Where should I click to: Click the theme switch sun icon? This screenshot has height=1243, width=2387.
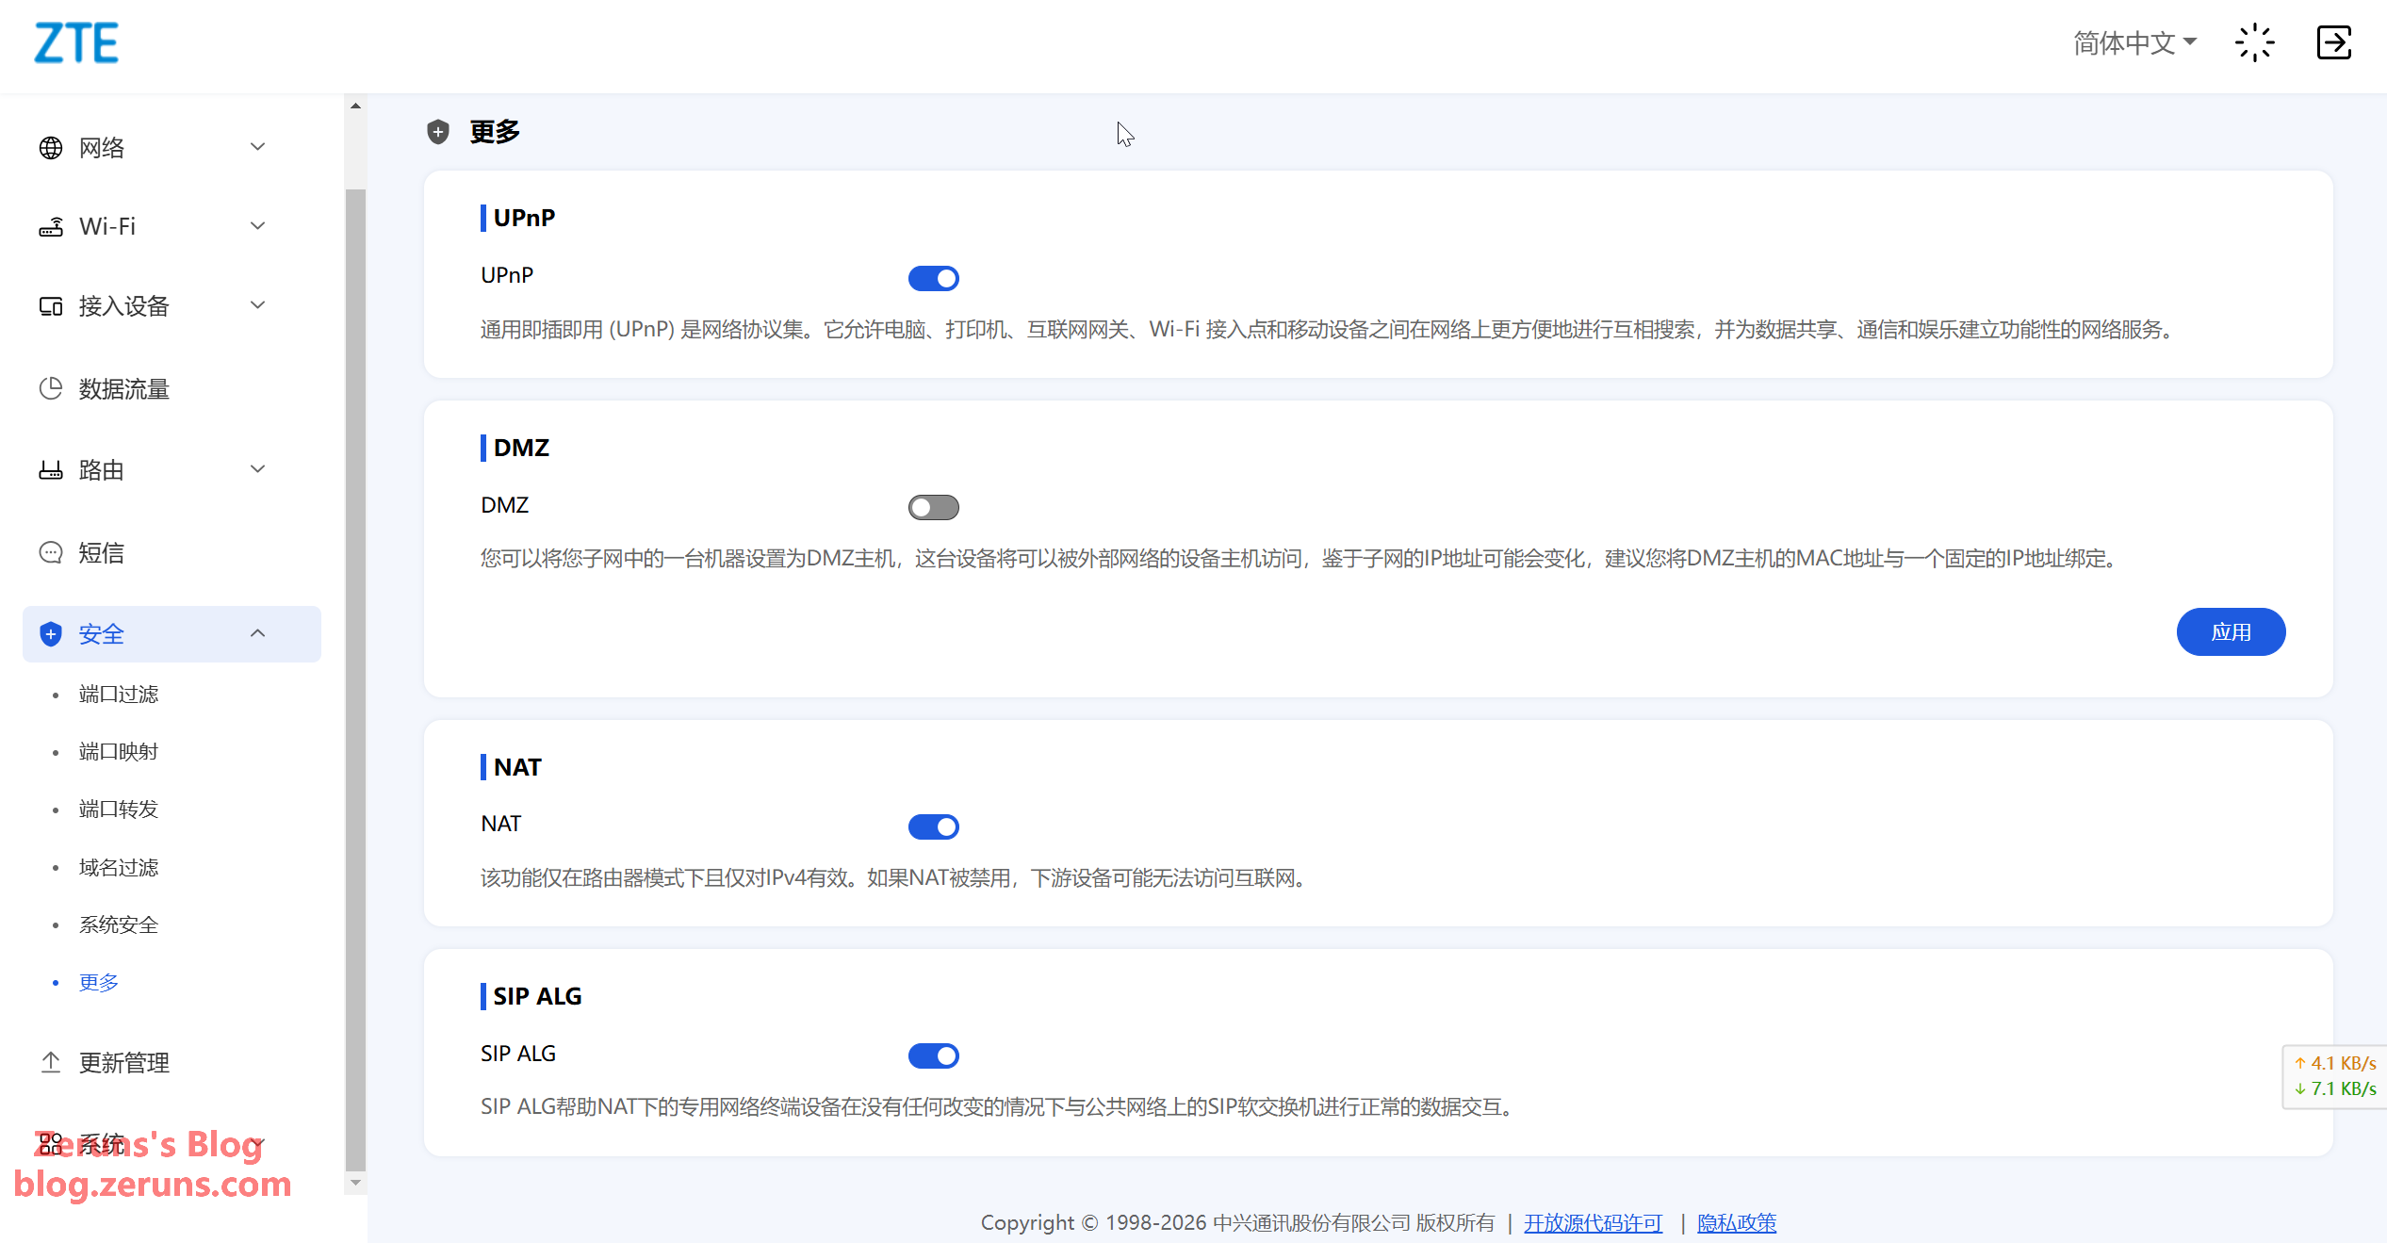point(2254,43)
